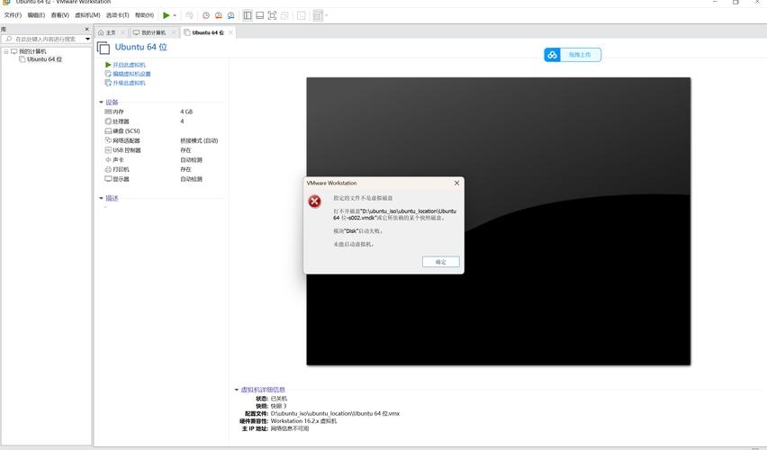Click the library search input field
The width and height of the screenshot is (767, 450).
pyautogui.click(x=43, y=39)
